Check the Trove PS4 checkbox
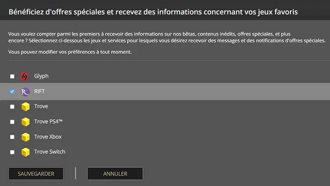The width and height of the screenshot is (330, 186). click(x=12, y=122)
